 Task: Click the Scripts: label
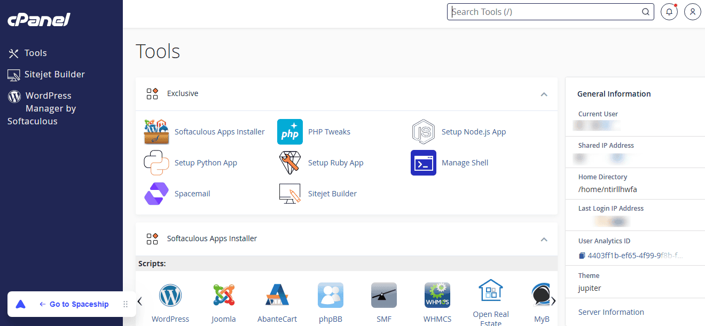(152, 264)
